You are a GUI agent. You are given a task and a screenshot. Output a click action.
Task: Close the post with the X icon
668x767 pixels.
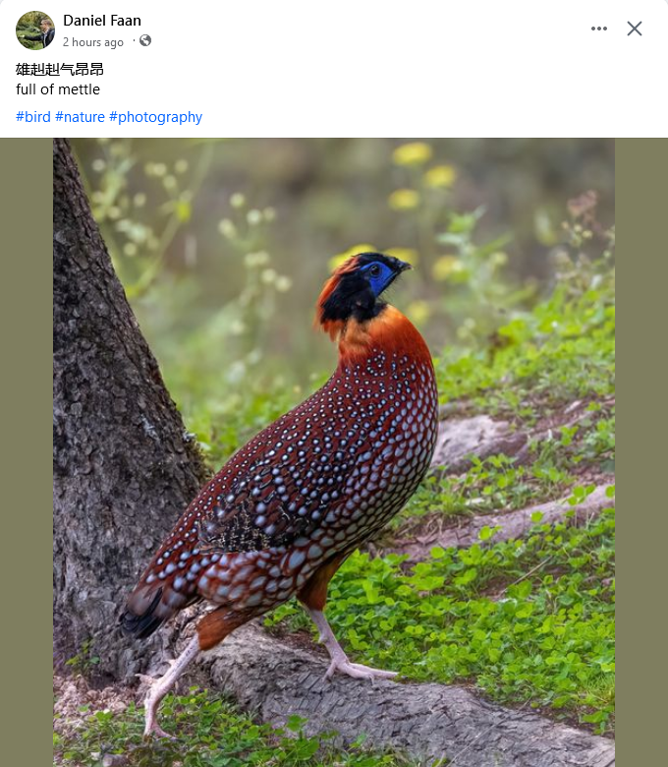(635, 29)
